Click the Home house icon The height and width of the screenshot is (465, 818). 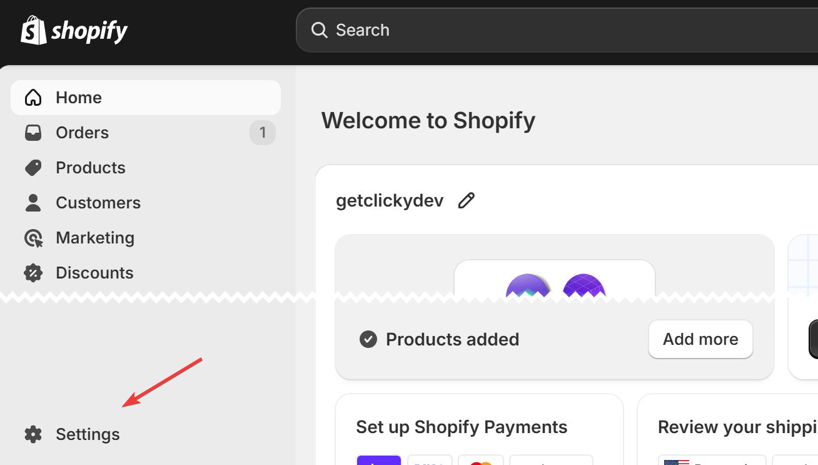(33, 98)
